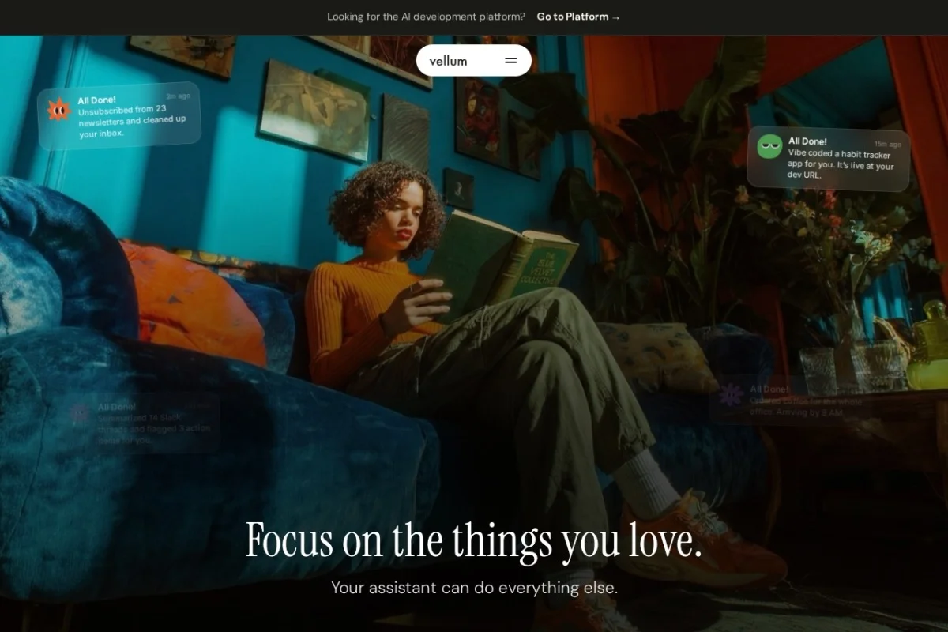Click 'All Done!' title in newsletter notification
The image size is (948, 632).
point(96,100)
